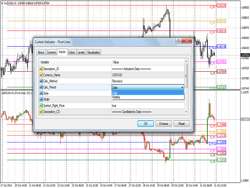The height and width of the screenshot is (188, 250).
Task: Click the AUDUSD,H1 chart title text
Action: [x=10, y=3]
